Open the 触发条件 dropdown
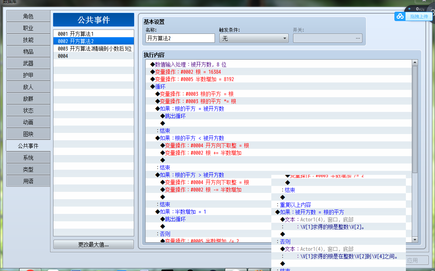435x271 pixels. [254, 38]
